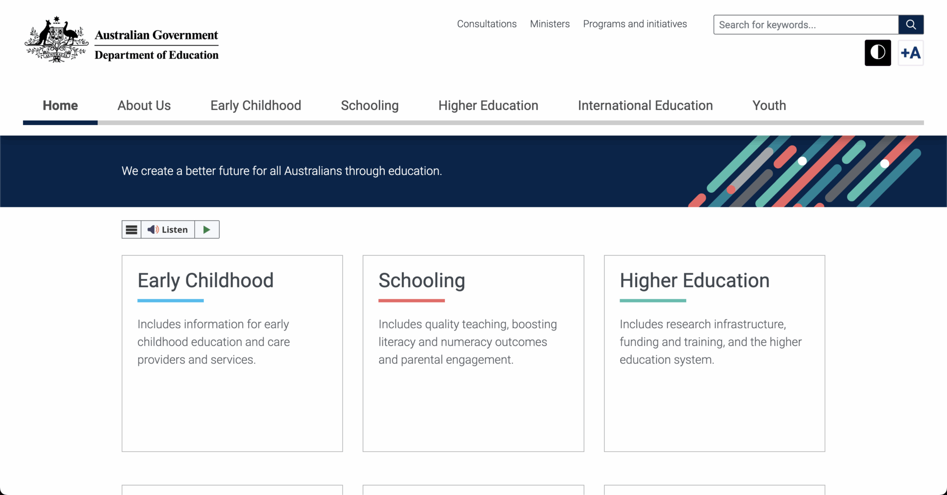Open the Home tab

tap(60, 106)
